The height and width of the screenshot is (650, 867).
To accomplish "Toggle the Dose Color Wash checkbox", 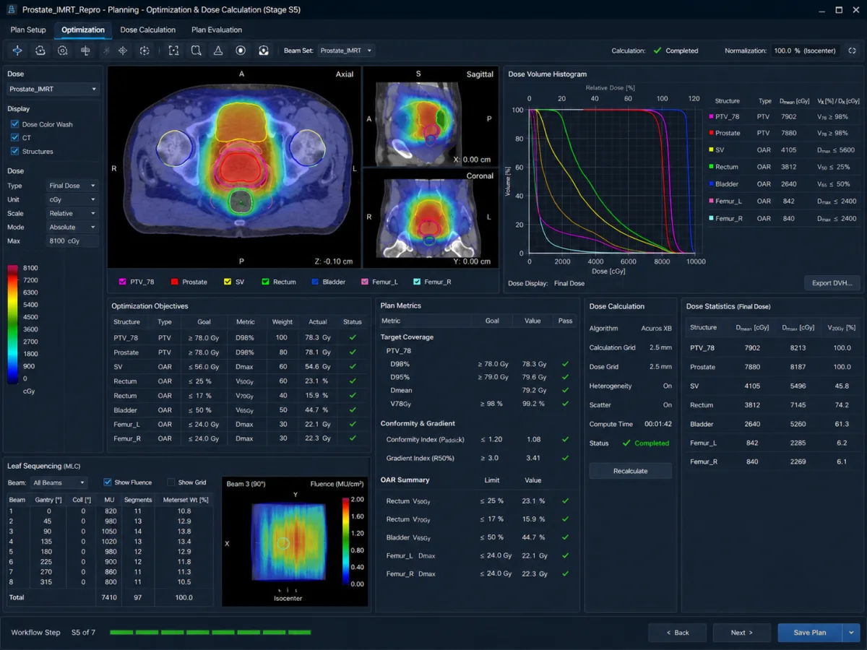I will click(x=15, y=124).
